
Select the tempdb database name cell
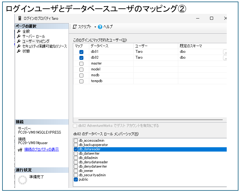[111, 81]
